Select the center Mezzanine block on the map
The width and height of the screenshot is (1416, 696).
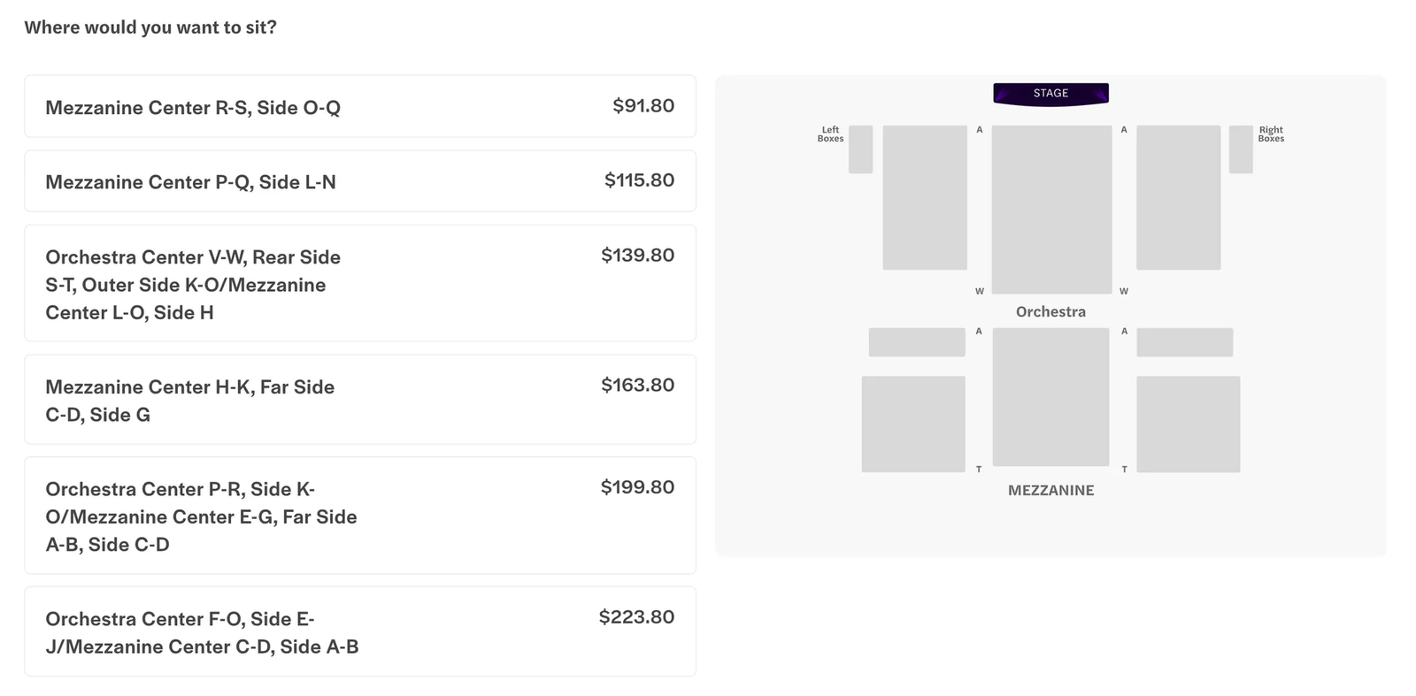[x=1050, y=398]
